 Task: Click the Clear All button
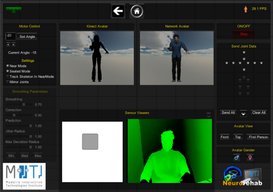[x=259, y=113]
